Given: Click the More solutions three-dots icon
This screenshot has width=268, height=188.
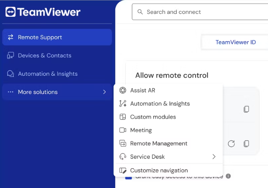Looking at the screenshot, I should click(x=11, y=92).
